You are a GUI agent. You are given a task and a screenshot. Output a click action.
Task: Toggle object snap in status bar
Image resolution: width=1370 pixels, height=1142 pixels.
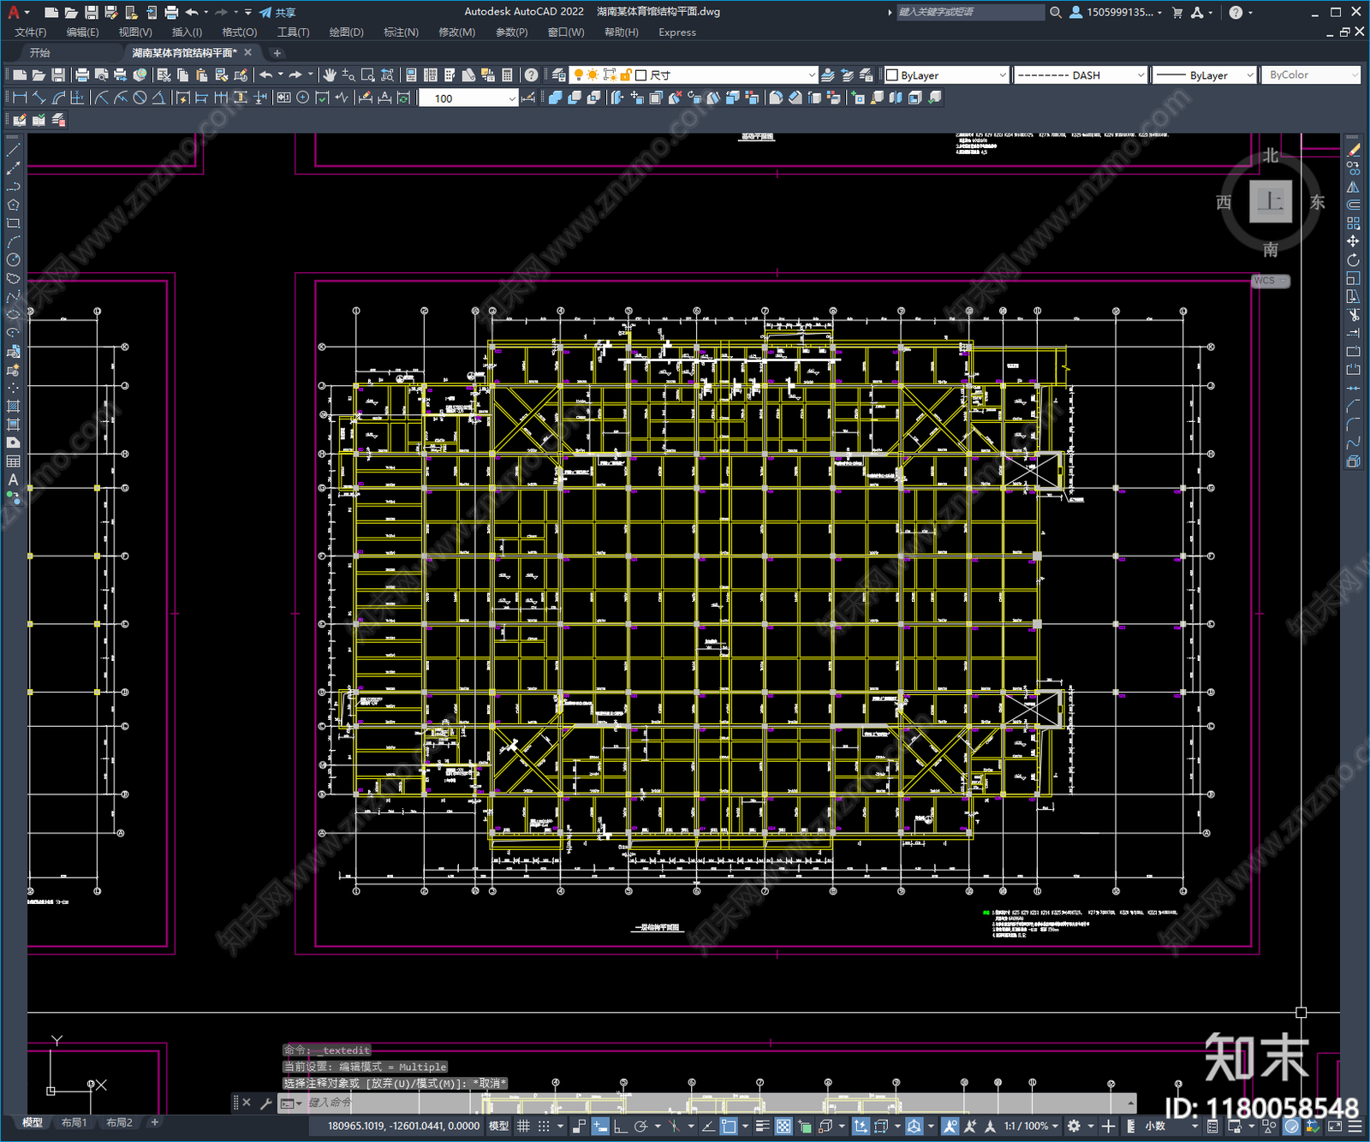(x=729, y=1126)
